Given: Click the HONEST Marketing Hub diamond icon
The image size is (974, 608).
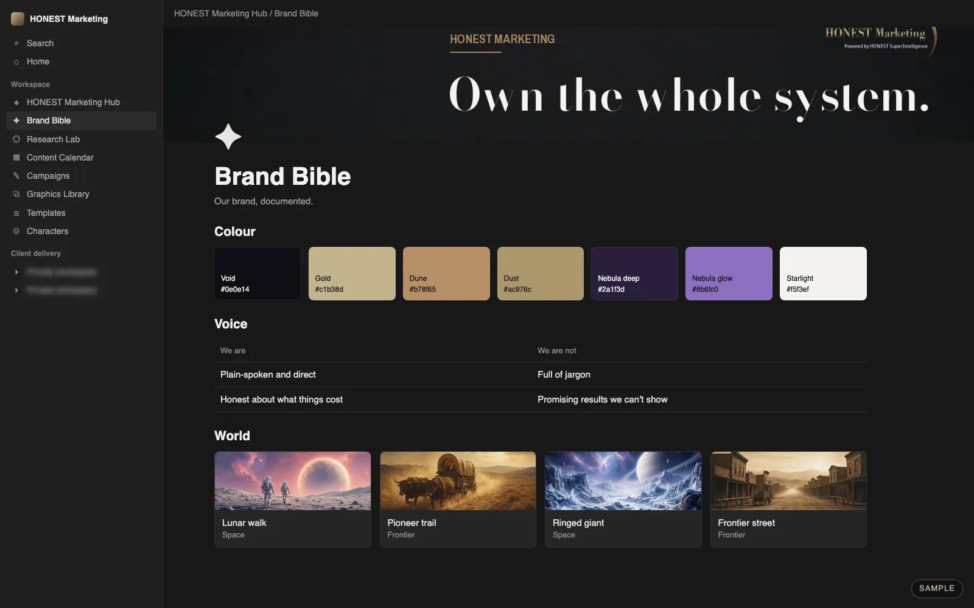Looking at the screenshot, I should click(16, 102).
